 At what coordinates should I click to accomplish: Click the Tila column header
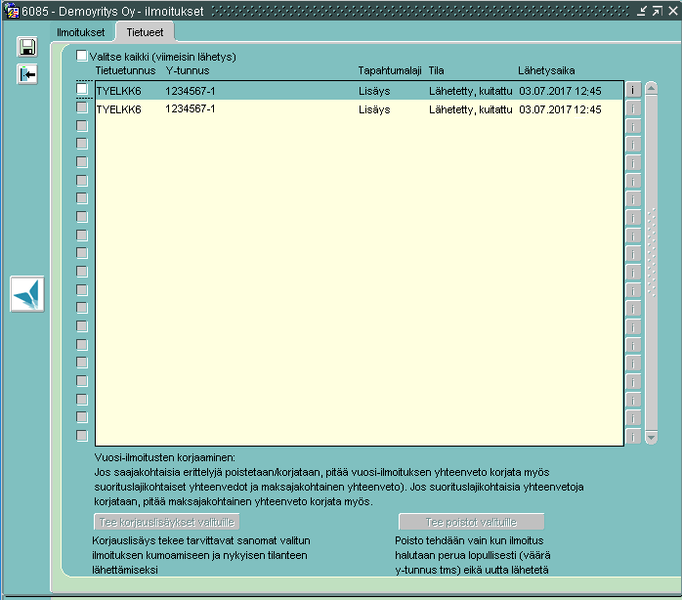436,70
